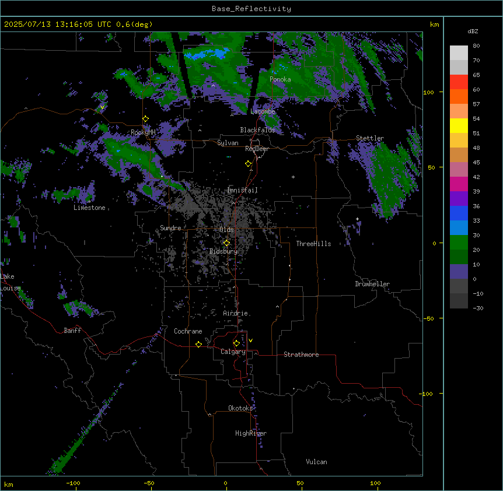Click the yellow diamond marker above Calgary label
Screen dimensions: 503x491
coord(236,343)
